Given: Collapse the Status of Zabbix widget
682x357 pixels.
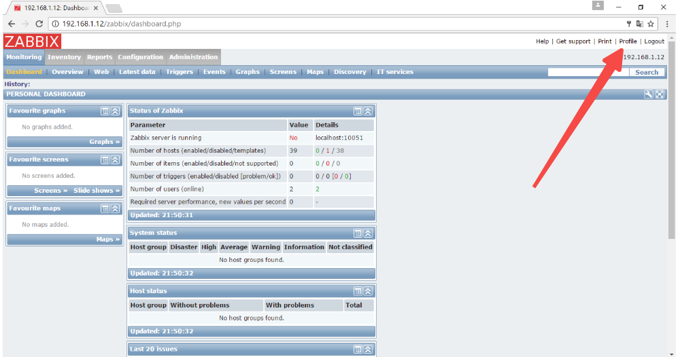Looking at the screenshot, I should (x=368, y=111).
